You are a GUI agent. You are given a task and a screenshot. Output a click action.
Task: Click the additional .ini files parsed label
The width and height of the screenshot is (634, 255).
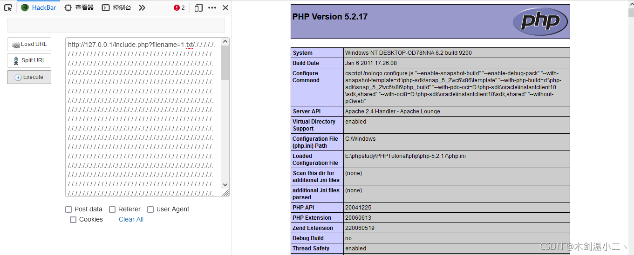click(316, 194)
